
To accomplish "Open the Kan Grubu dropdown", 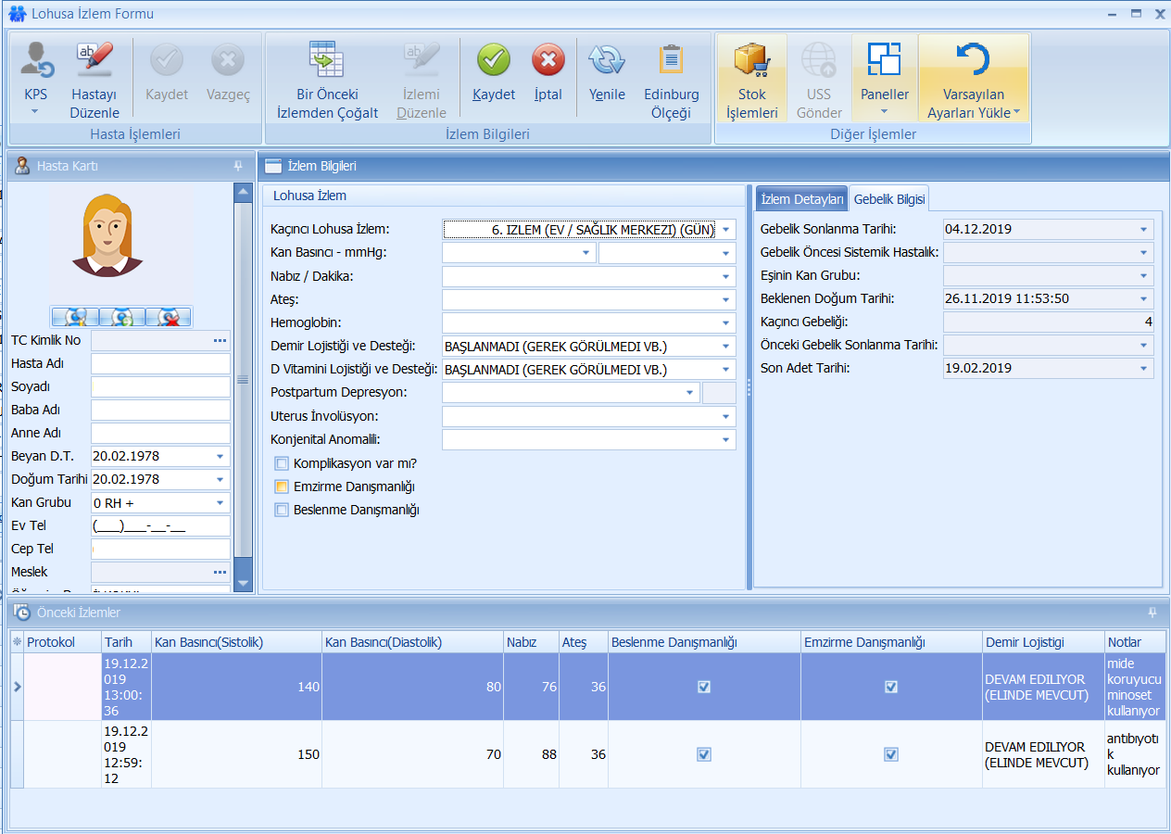I will click(220, 503).
